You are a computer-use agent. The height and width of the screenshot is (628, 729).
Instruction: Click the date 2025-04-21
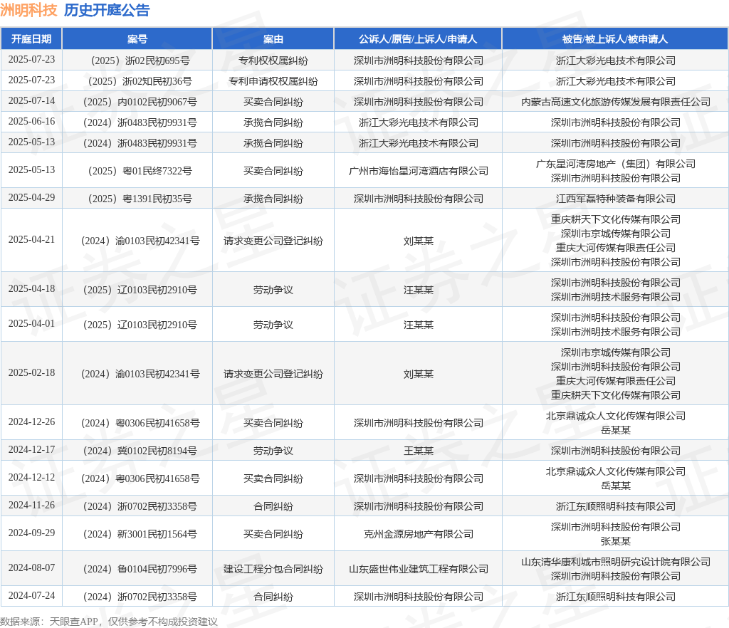31,239
